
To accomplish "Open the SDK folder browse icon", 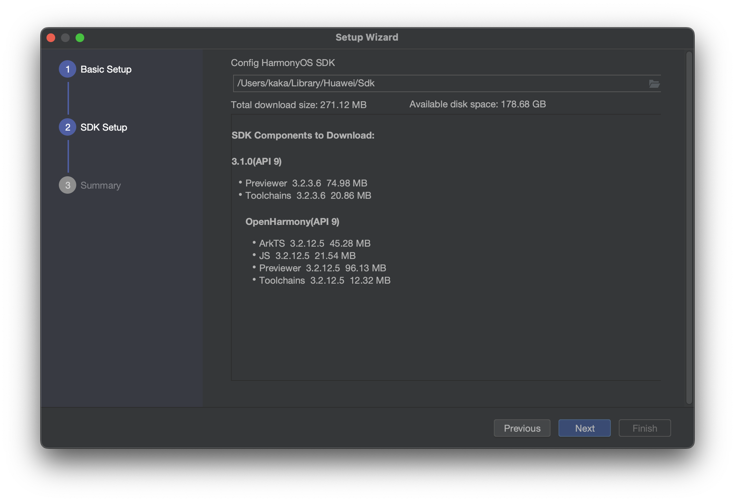I will click(654, 84).
